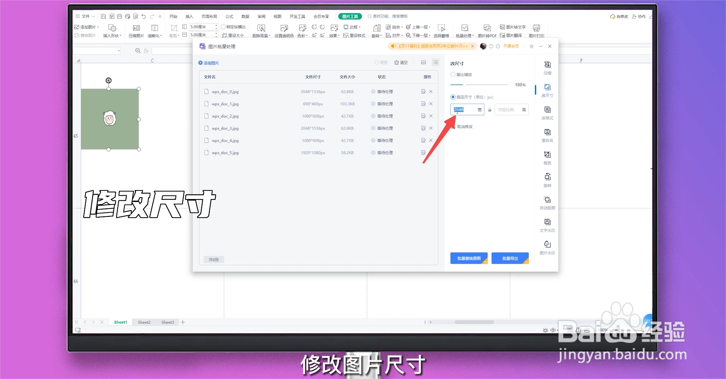Expand the 色彩 dropdown
726x379 pixels.
307,36
